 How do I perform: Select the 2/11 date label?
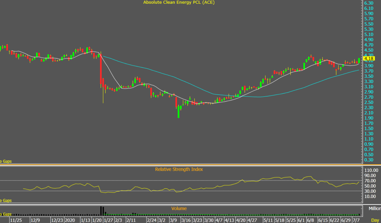point(131,220)
